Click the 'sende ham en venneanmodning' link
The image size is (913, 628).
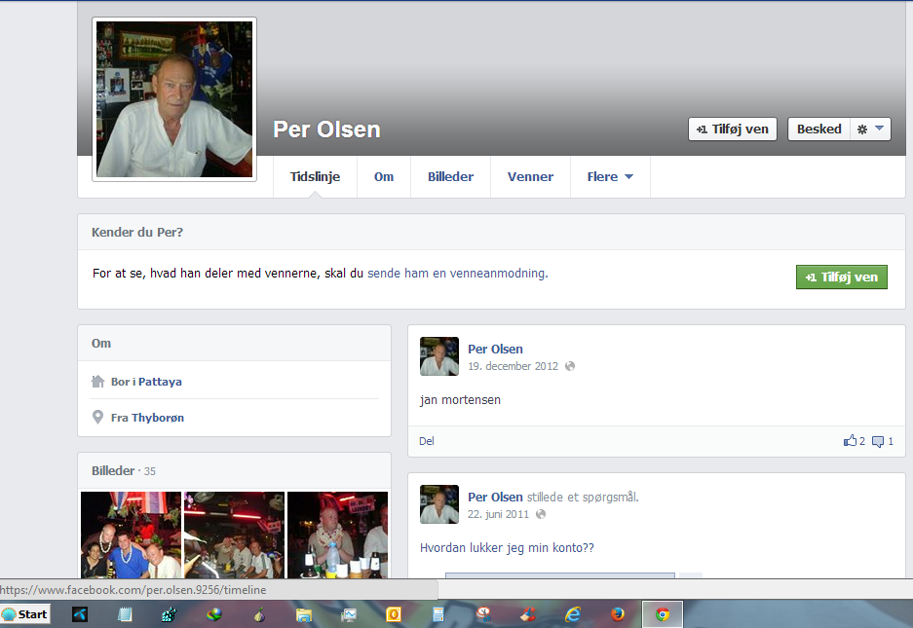pyautogui.click(x=457, y=273)
